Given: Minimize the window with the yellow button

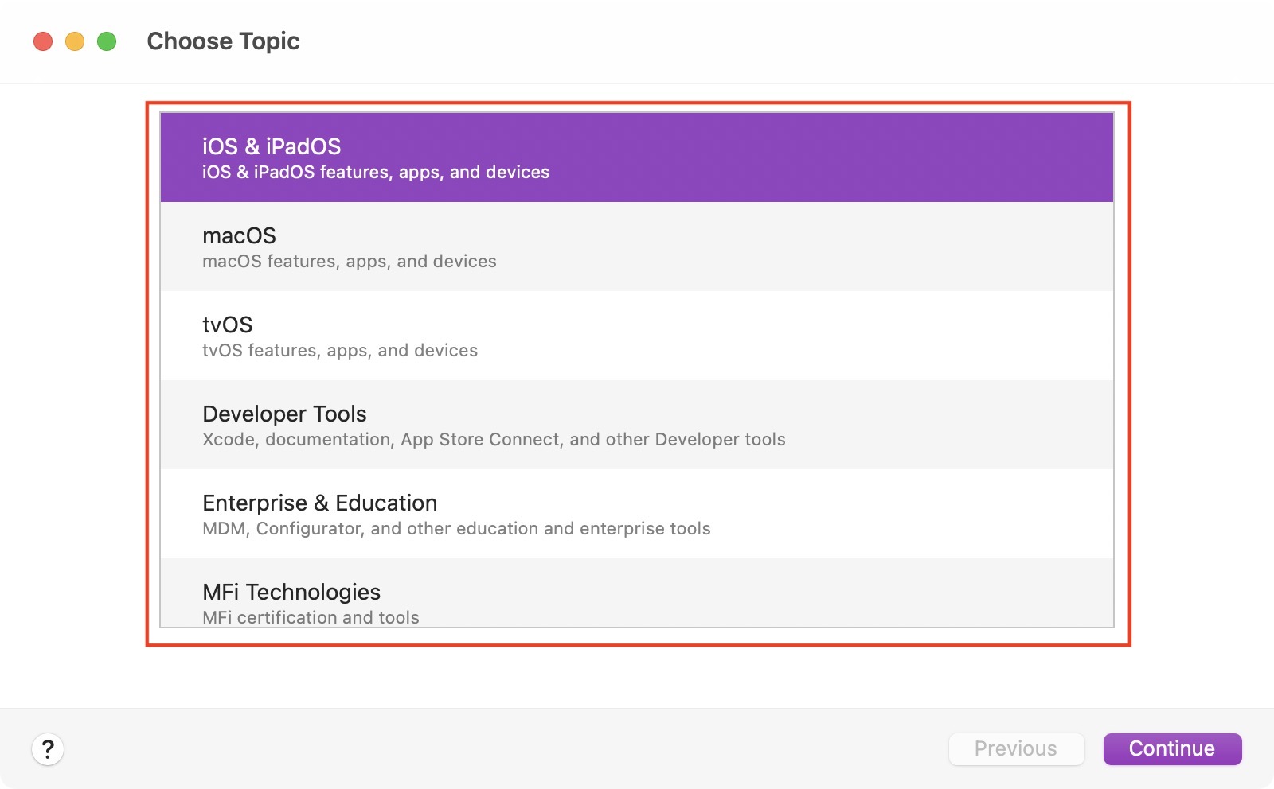Looking at the screenshot, I should (x=75, y=41).
